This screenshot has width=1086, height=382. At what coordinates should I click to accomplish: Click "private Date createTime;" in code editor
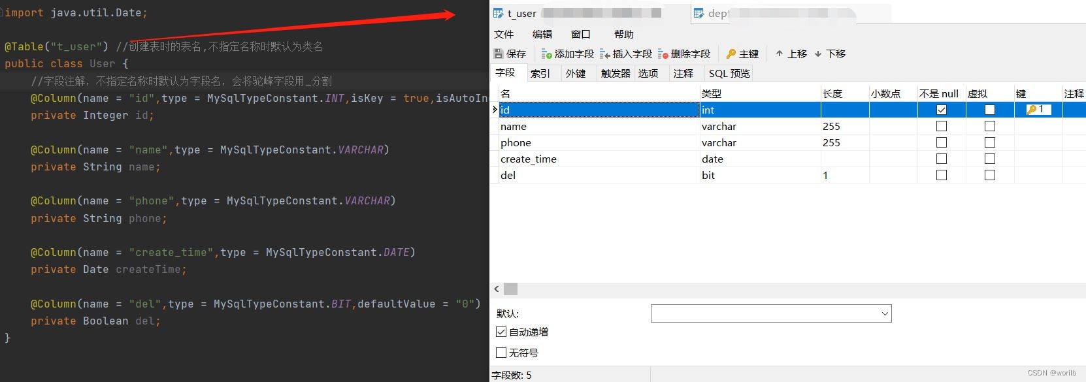pyautogui.click(x=108, y=269)
